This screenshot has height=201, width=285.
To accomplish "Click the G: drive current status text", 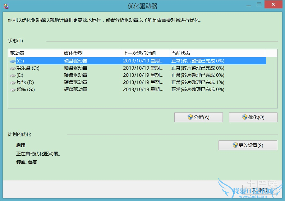I will 198,89.
